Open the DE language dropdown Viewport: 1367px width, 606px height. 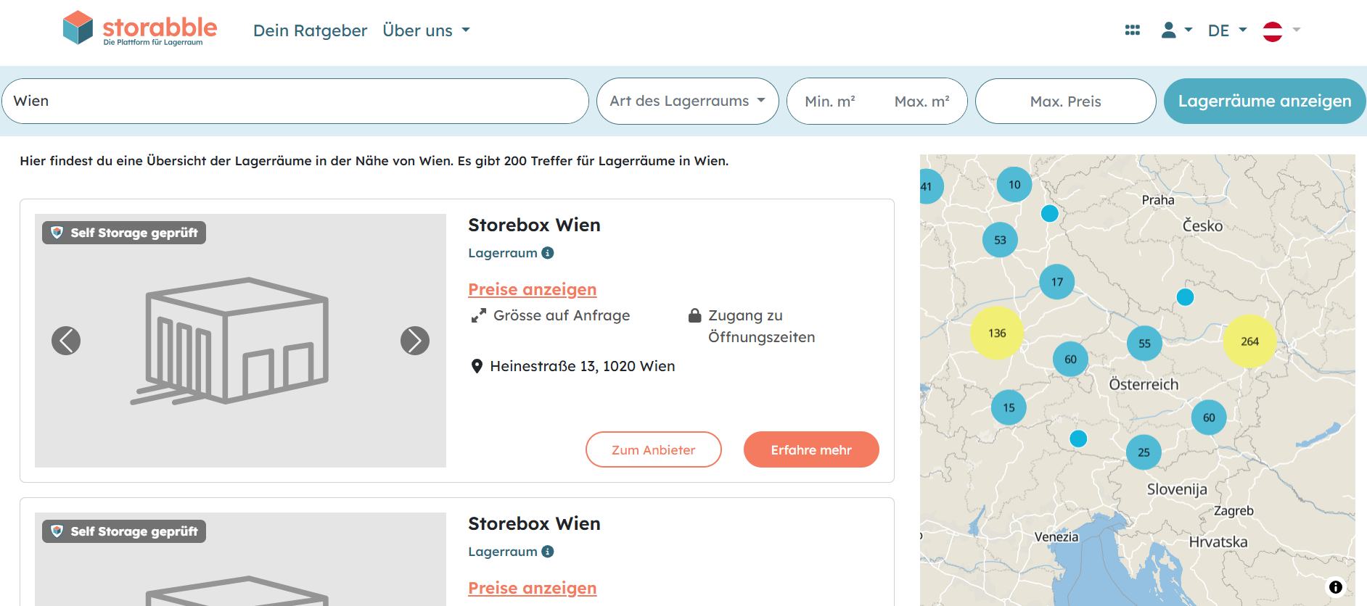point(1227,30)
